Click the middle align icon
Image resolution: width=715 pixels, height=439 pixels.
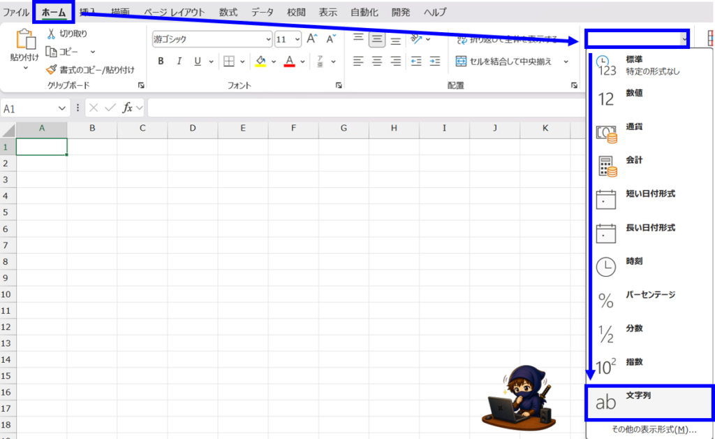click(377, 39)
